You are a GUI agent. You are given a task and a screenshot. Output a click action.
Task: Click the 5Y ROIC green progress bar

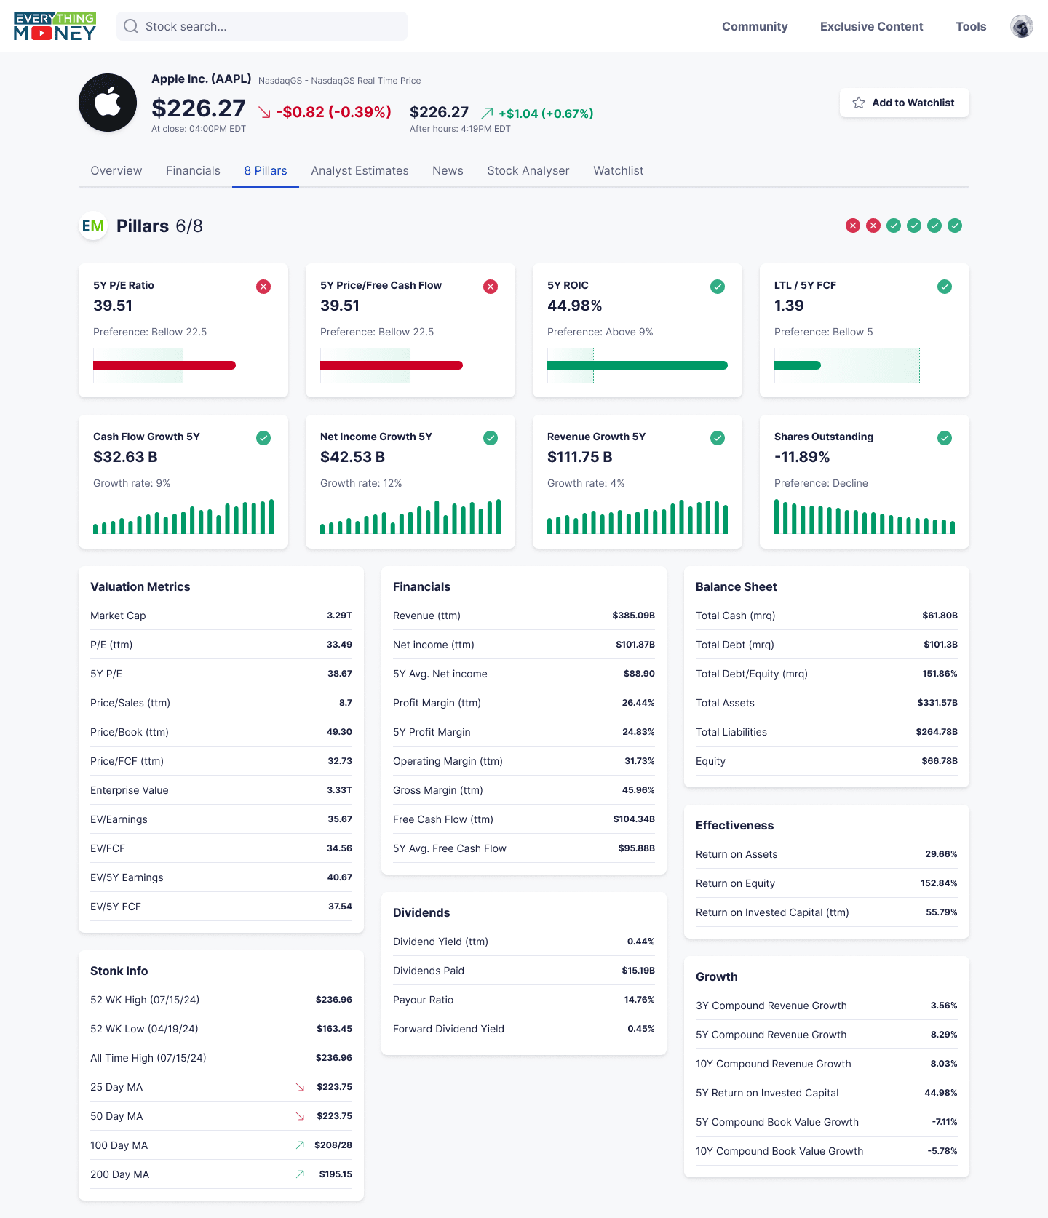pos(638,365)
